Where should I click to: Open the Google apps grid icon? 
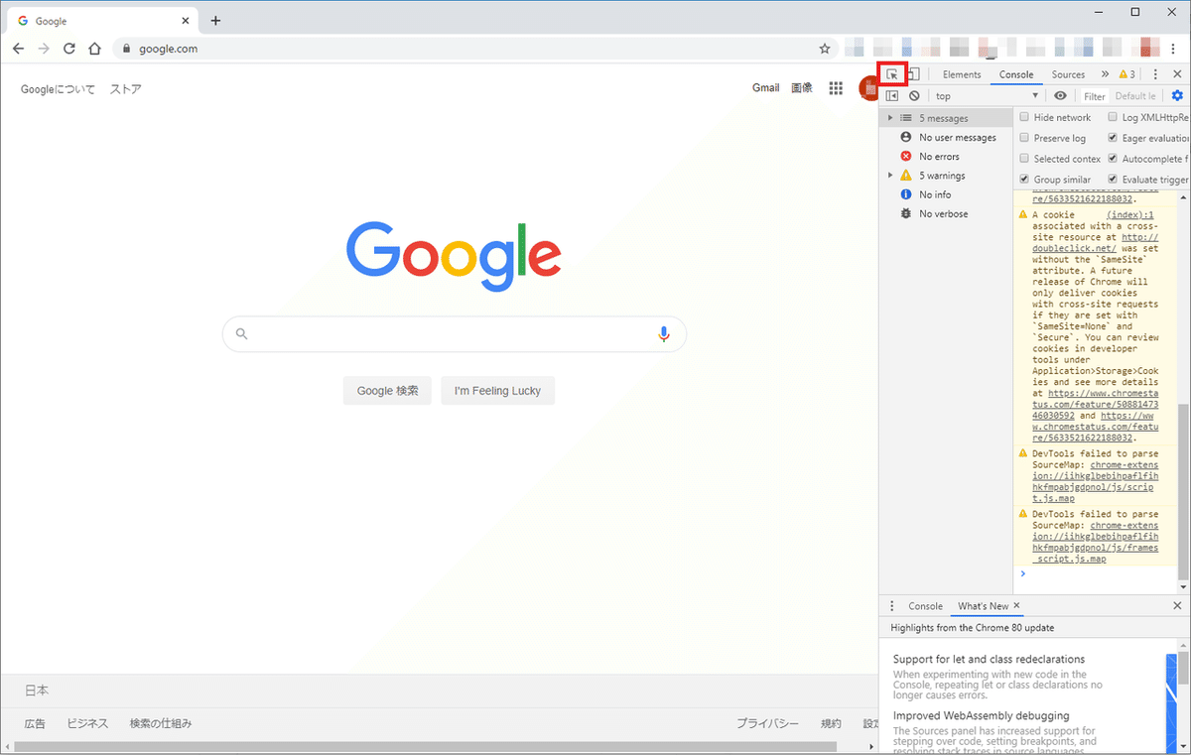click(836, 87)
